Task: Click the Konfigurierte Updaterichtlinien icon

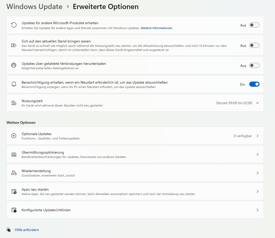Action: (14, 210)
